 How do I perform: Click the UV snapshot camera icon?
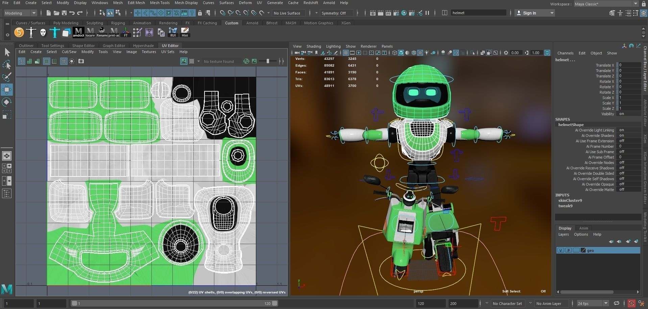click(81, 61)
